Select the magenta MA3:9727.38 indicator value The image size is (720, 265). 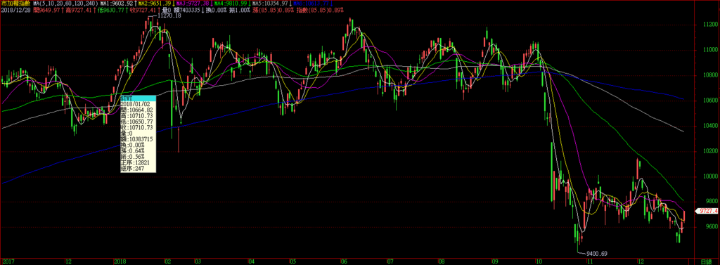tap(193, 4)
